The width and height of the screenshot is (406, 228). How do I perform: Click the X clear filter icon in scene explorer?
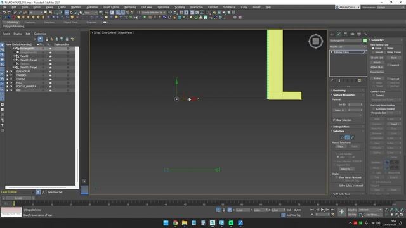35,39
